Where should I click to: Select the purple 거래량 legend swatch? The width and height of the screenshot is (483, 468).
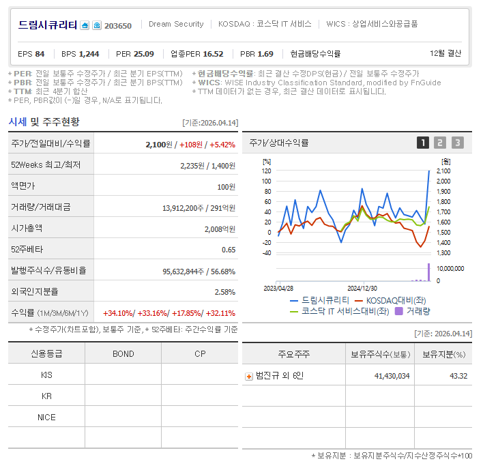tap(398, 311)
